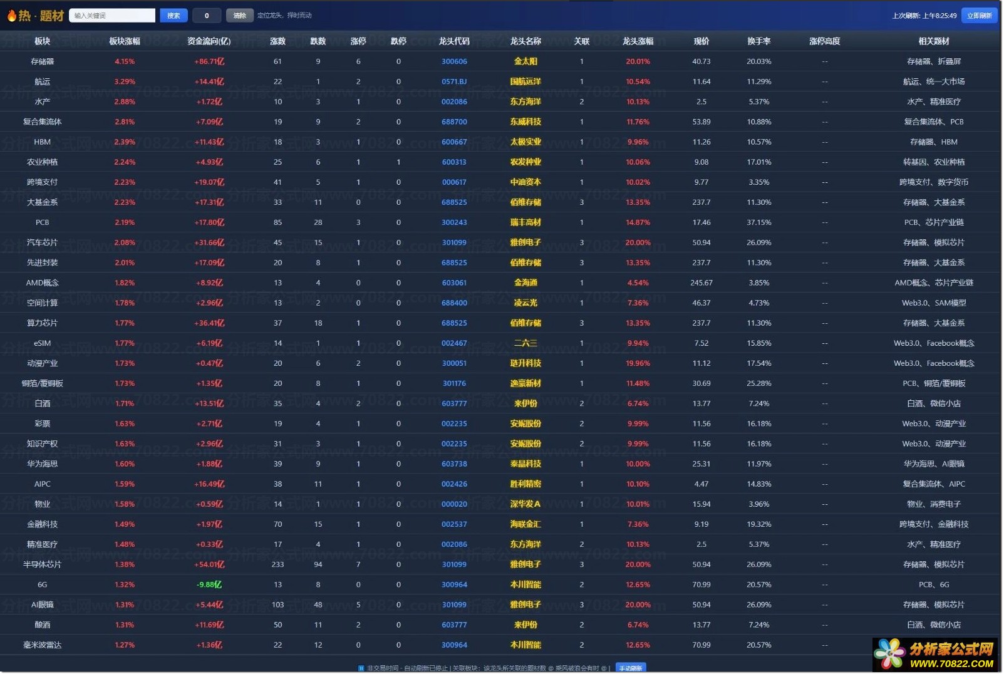Sort by 资金流向(亿) column header

click(209, 41)
